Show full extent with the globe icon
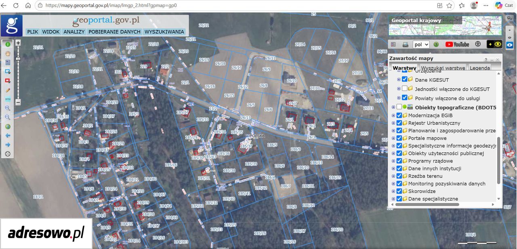Screen dimensions: 517x249 coord(8,127)
